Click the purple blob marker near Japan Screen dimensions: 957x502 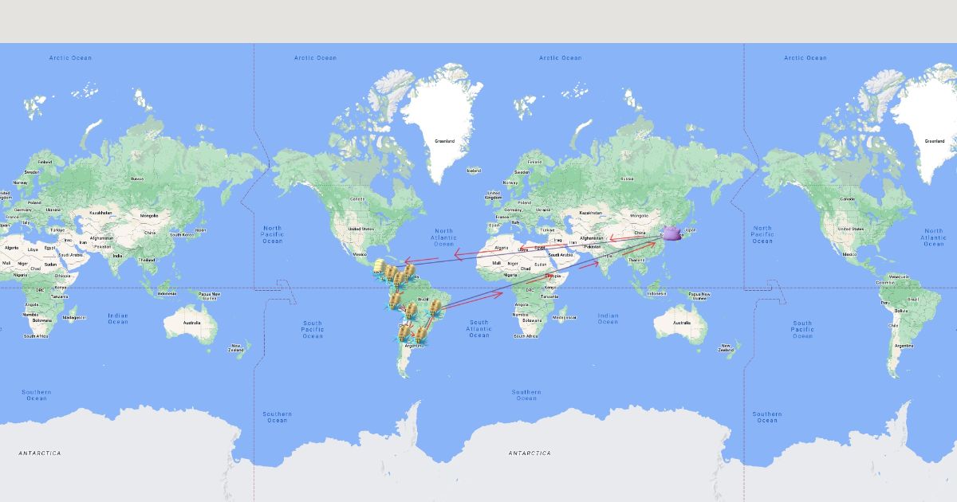click(x=672, y=233)
